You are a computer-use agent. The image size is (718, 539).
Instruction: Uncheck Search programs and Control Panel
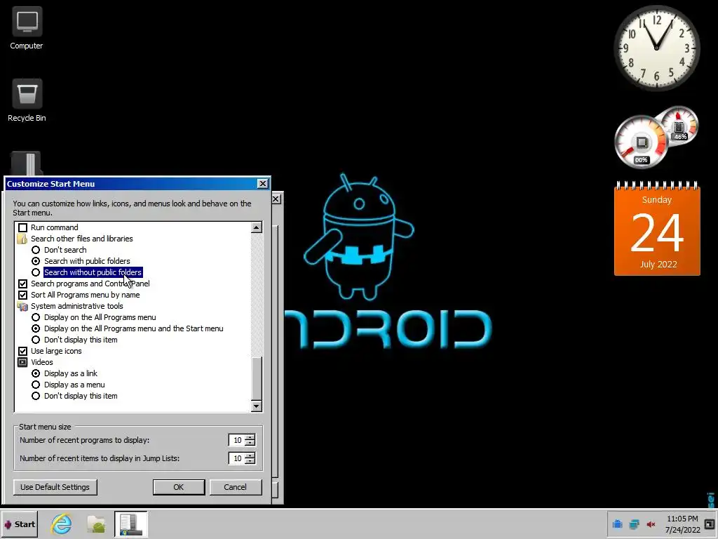22,284
